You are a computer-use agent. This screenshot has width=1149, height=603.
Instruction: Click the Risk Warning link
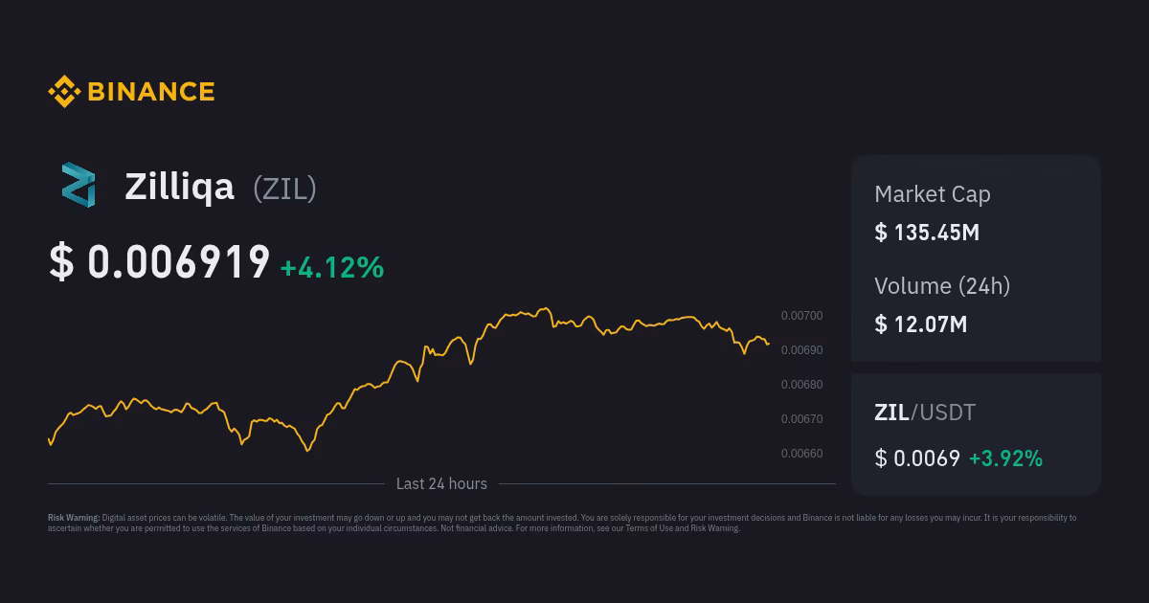coord(713,527)
